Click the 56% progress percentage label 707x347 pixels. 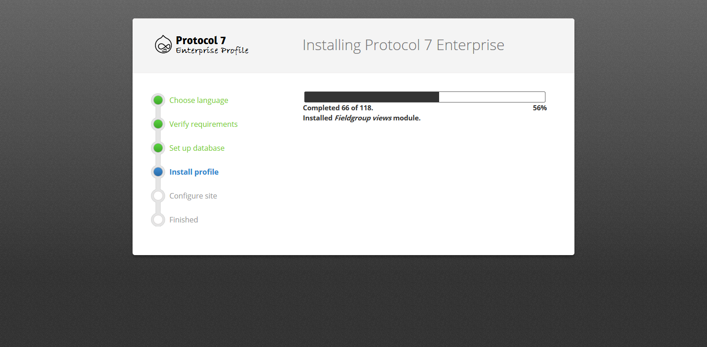click(540, 108)
